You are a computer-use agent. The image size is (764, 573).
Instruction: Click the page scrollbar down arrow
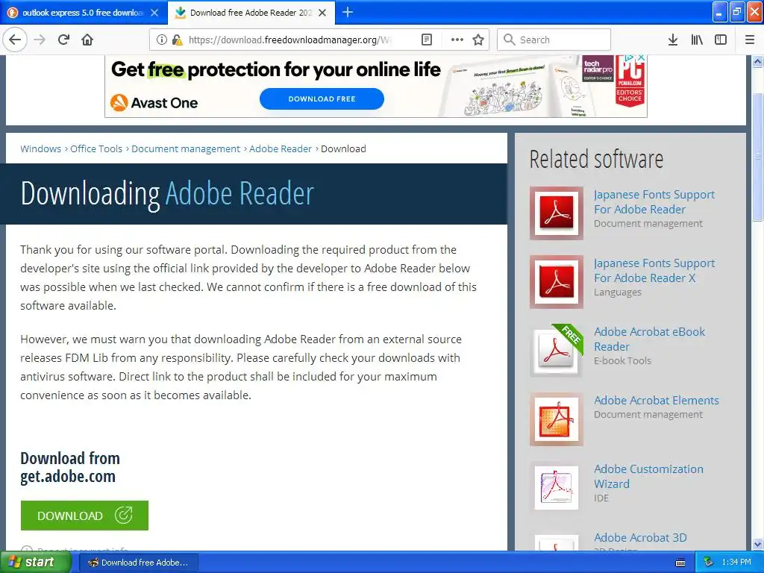pos(758,544)
